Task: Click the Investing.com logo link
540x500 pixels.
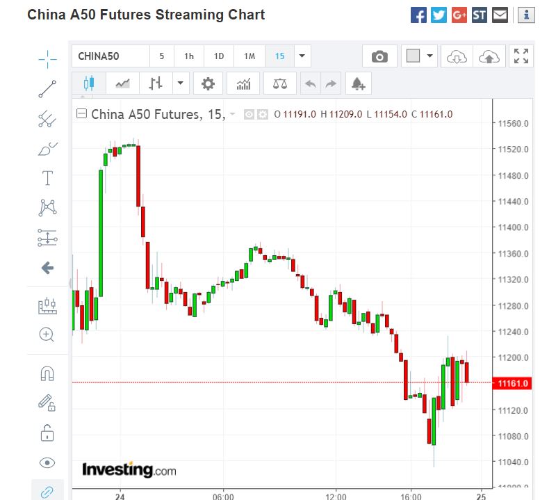Action: click(x=129, y=470)
